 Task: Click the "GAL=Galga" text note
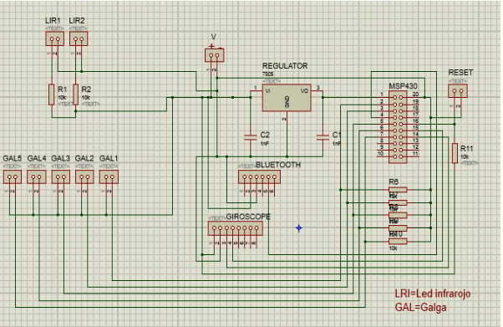(420, 308)
